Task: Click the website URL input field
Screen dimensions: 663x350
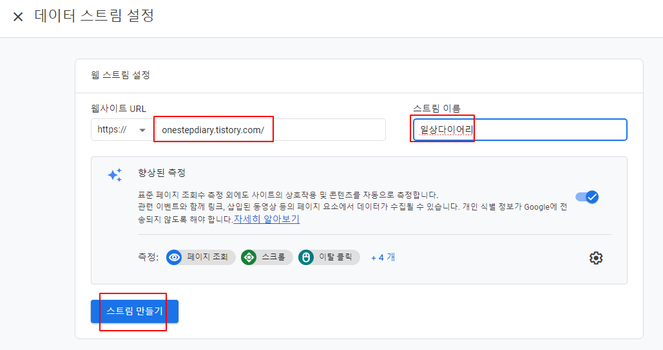Action: 269,129
